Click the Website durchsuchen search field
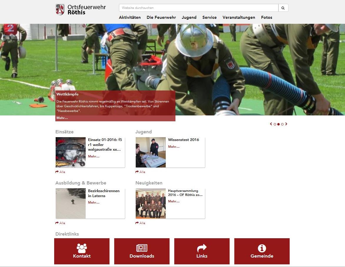The height and width of the screenshot is (267, 345). click(199, 8)
